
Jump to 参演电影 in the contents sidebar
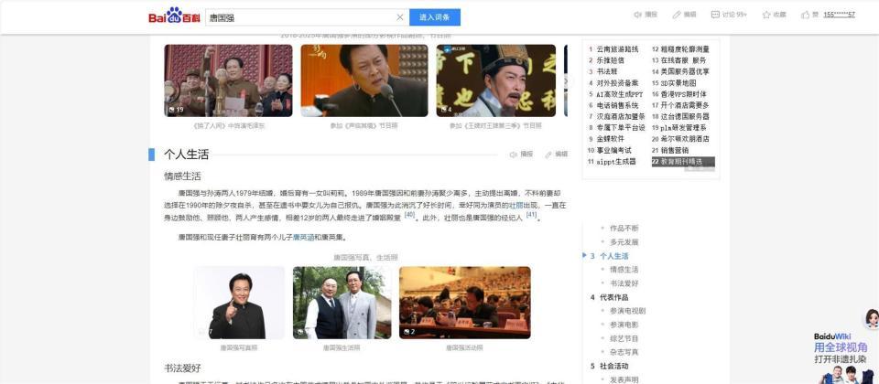point(624,325)
